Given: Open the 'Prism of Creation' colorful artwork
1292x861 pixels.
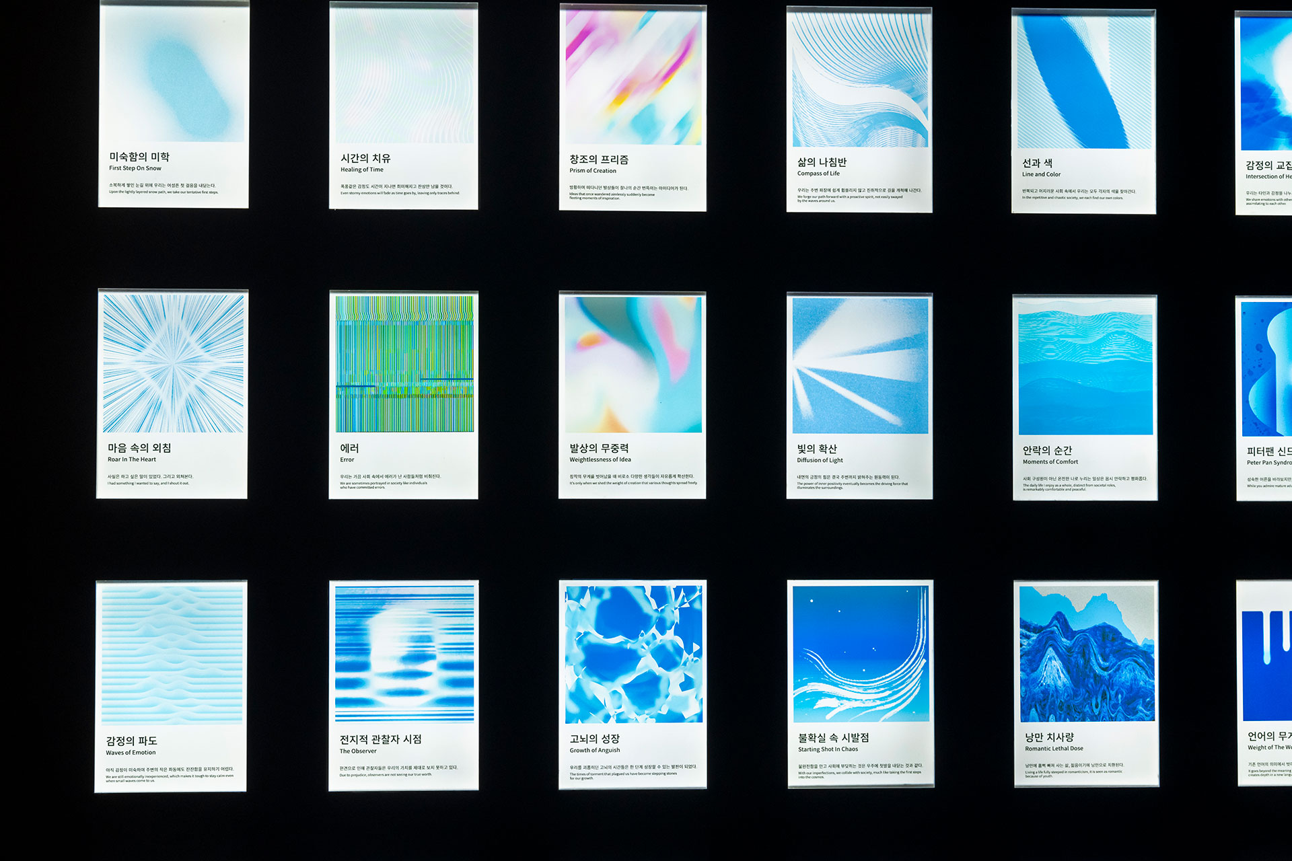Looking at the screenshot, I should point(633,77).
